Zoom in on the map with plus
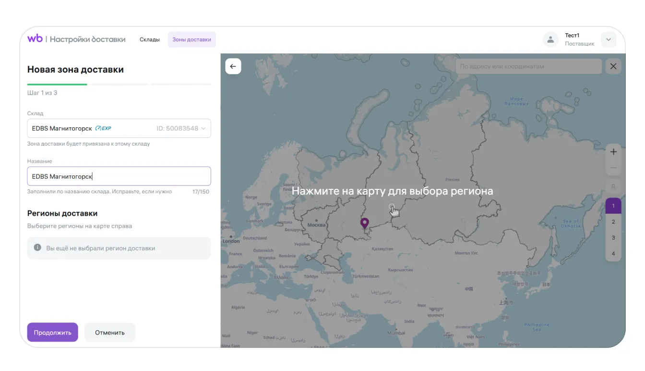Image resolution: width=645 pixels, height=371 pixels. coord(613,152)
